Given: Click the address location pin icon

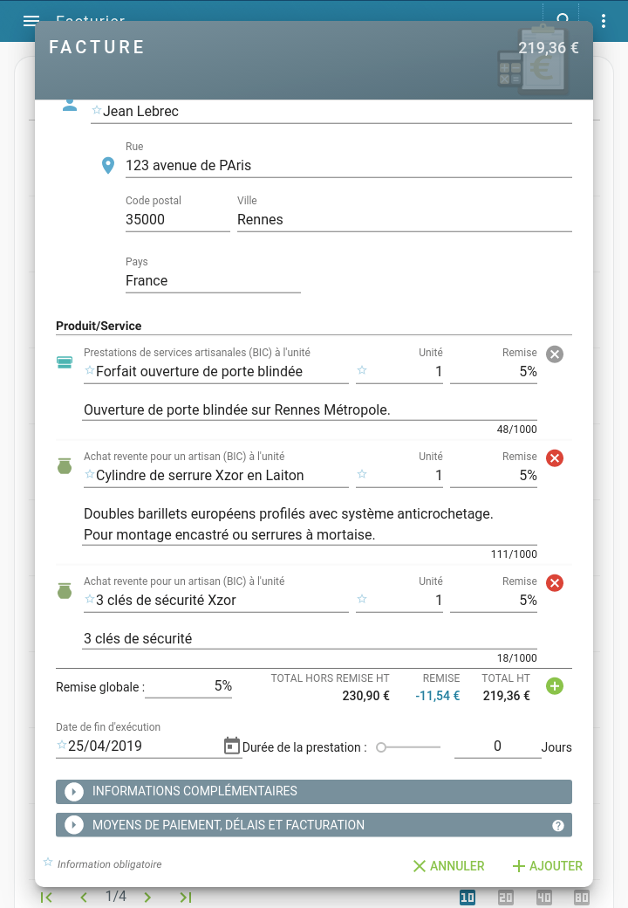Looking at the screenshot, I should click(108, 166).
